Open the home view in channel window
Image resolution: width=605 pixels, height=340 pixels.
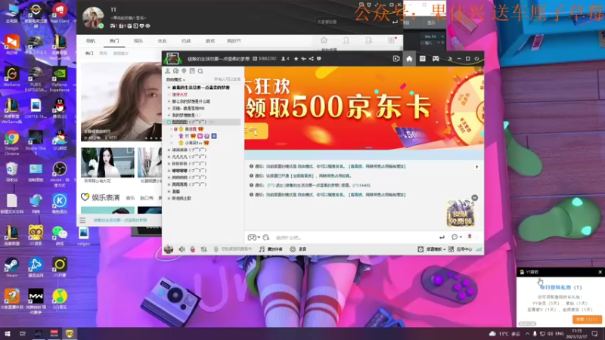409,59
